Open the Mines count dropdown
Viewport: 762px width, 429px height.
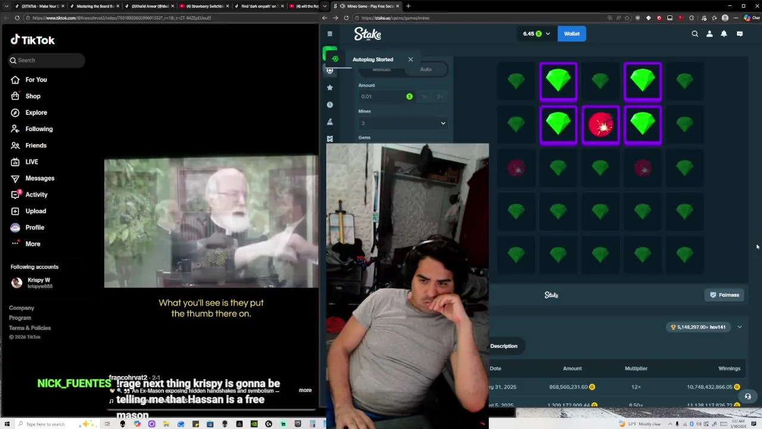tap(402, 123)
